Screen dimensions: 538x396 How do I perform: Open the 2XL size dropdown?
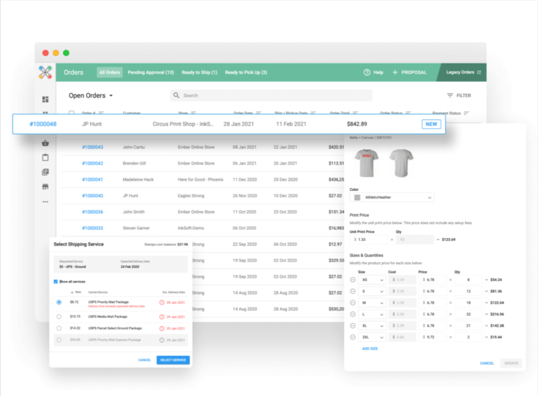coord(372,337)
